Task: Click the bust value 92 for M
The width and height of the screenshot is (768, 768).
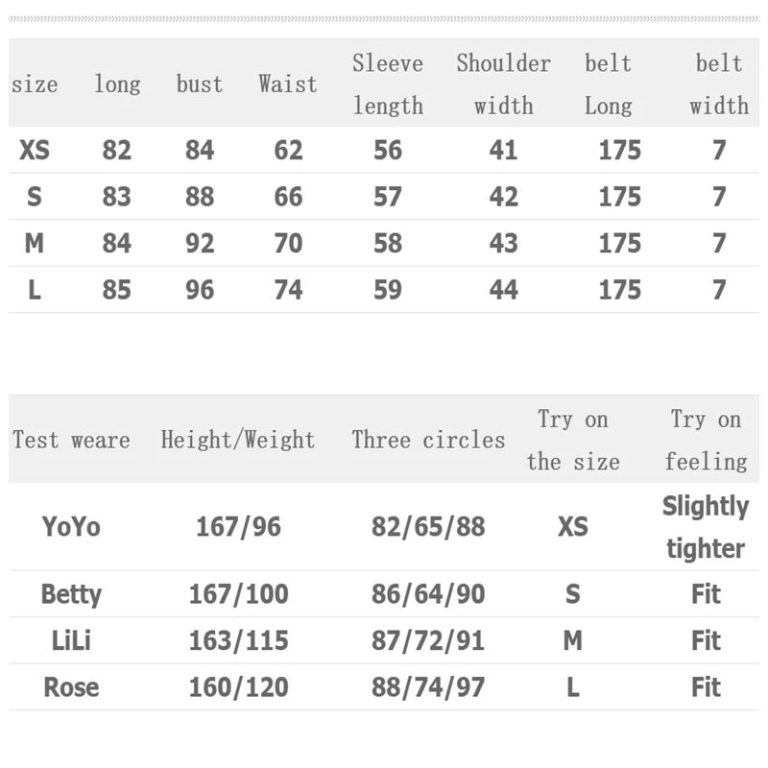Action: pos(200,244)
